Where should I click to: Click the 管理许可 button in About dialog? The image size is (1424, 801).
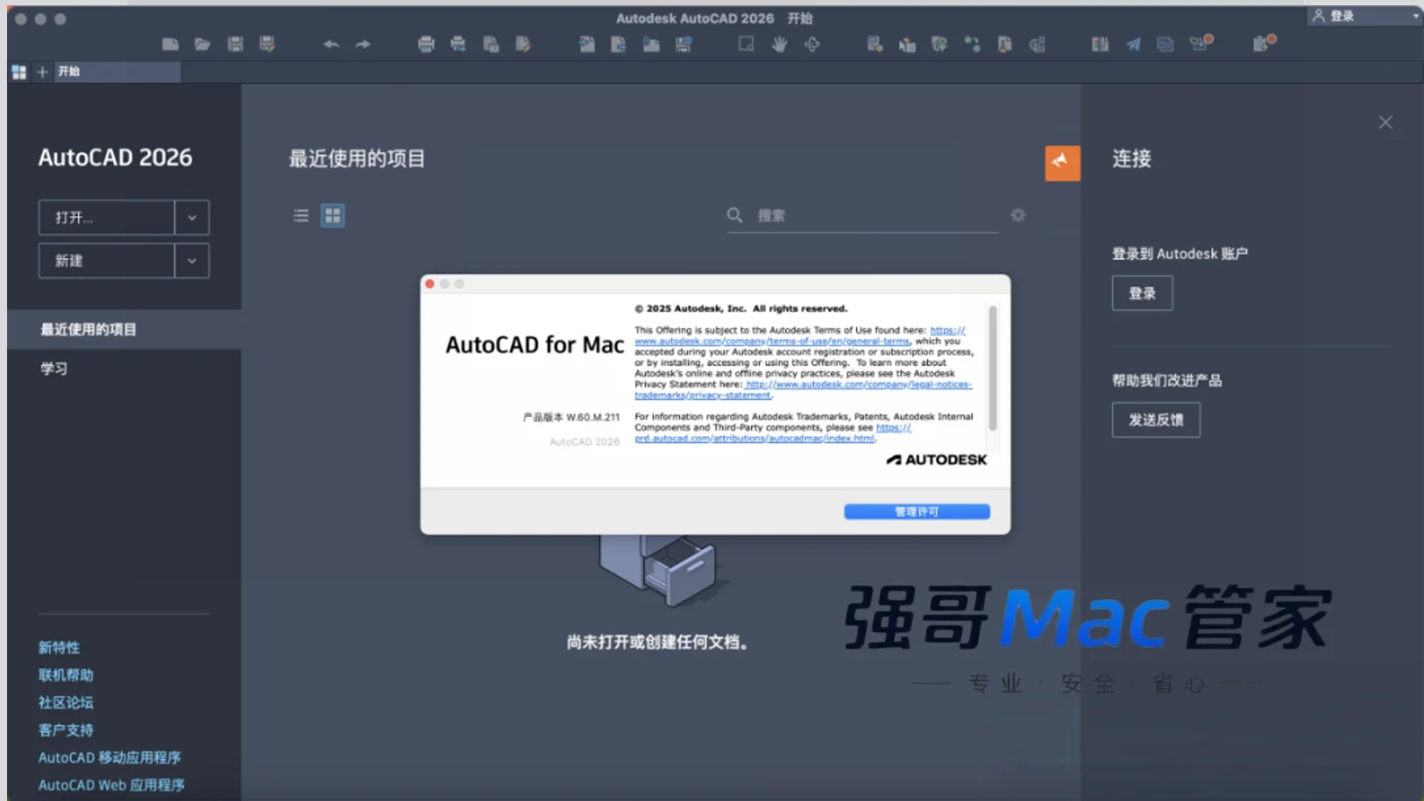pyautogui.click(x=916, y=512)
